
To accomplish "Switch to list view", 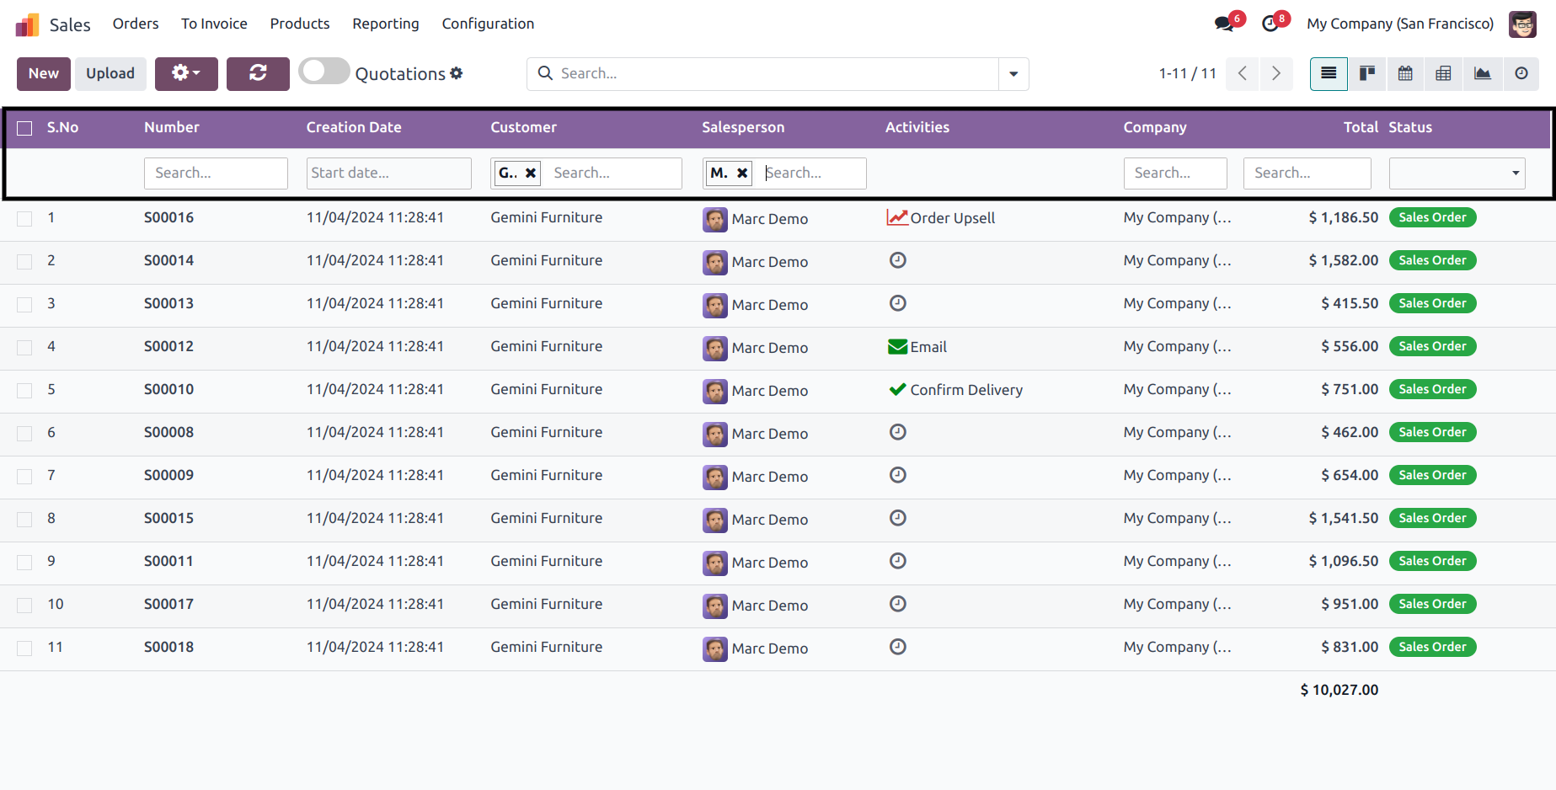I will coord(1329,73).
